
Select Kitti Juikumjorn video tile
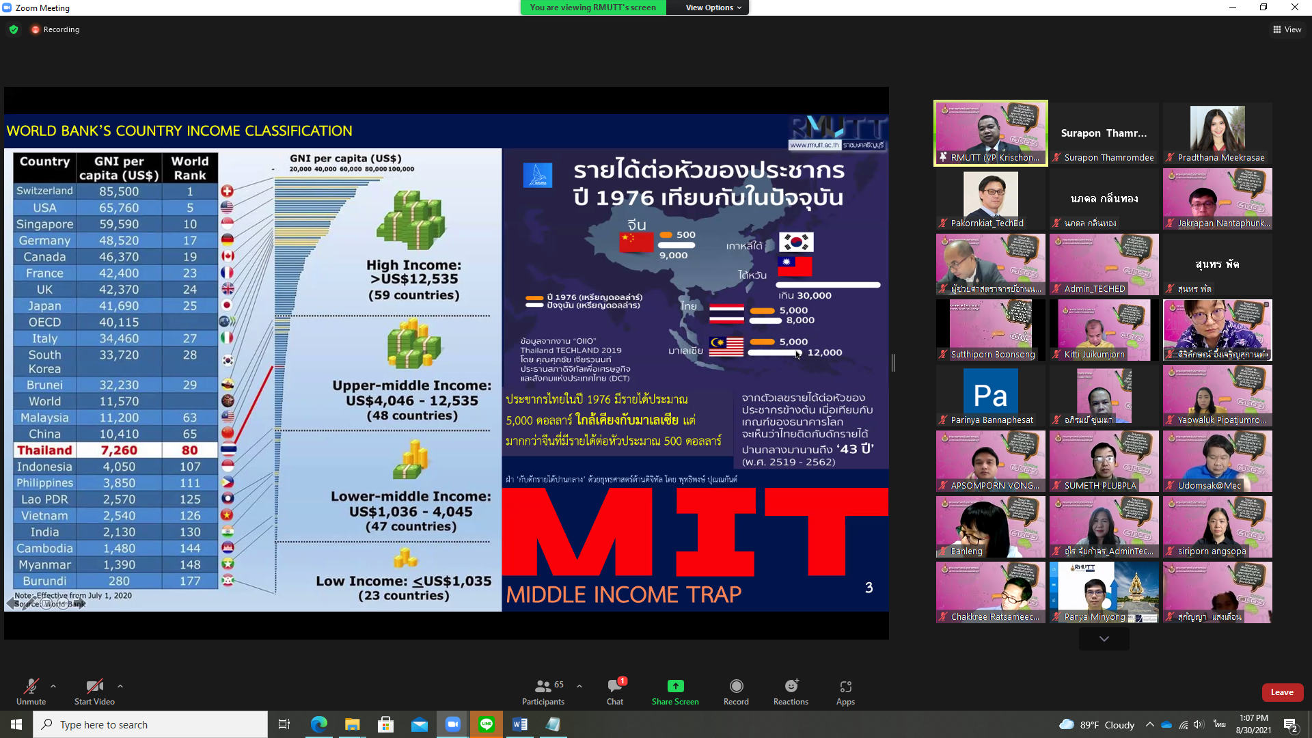pos(1104,330)
